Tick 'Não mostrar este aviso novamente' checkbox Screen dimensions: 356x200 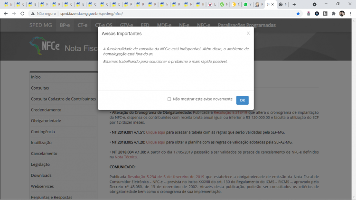(169, 99)
